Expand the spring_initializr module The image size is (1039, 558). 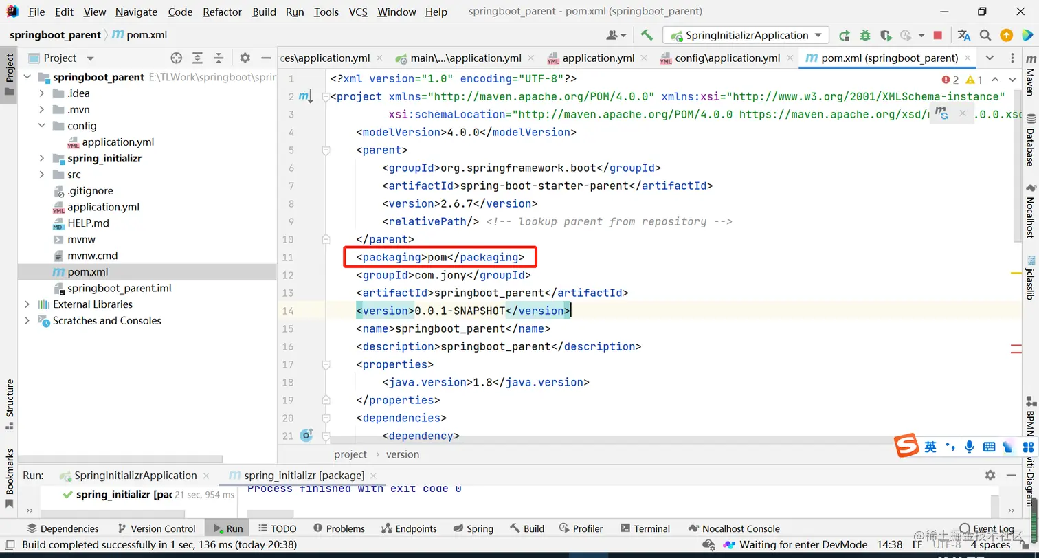(x=41, y=158)
